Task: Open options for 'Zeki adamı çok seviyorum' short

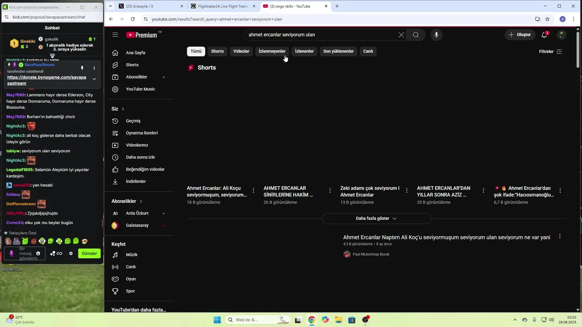Action: (x=407, y=191)
